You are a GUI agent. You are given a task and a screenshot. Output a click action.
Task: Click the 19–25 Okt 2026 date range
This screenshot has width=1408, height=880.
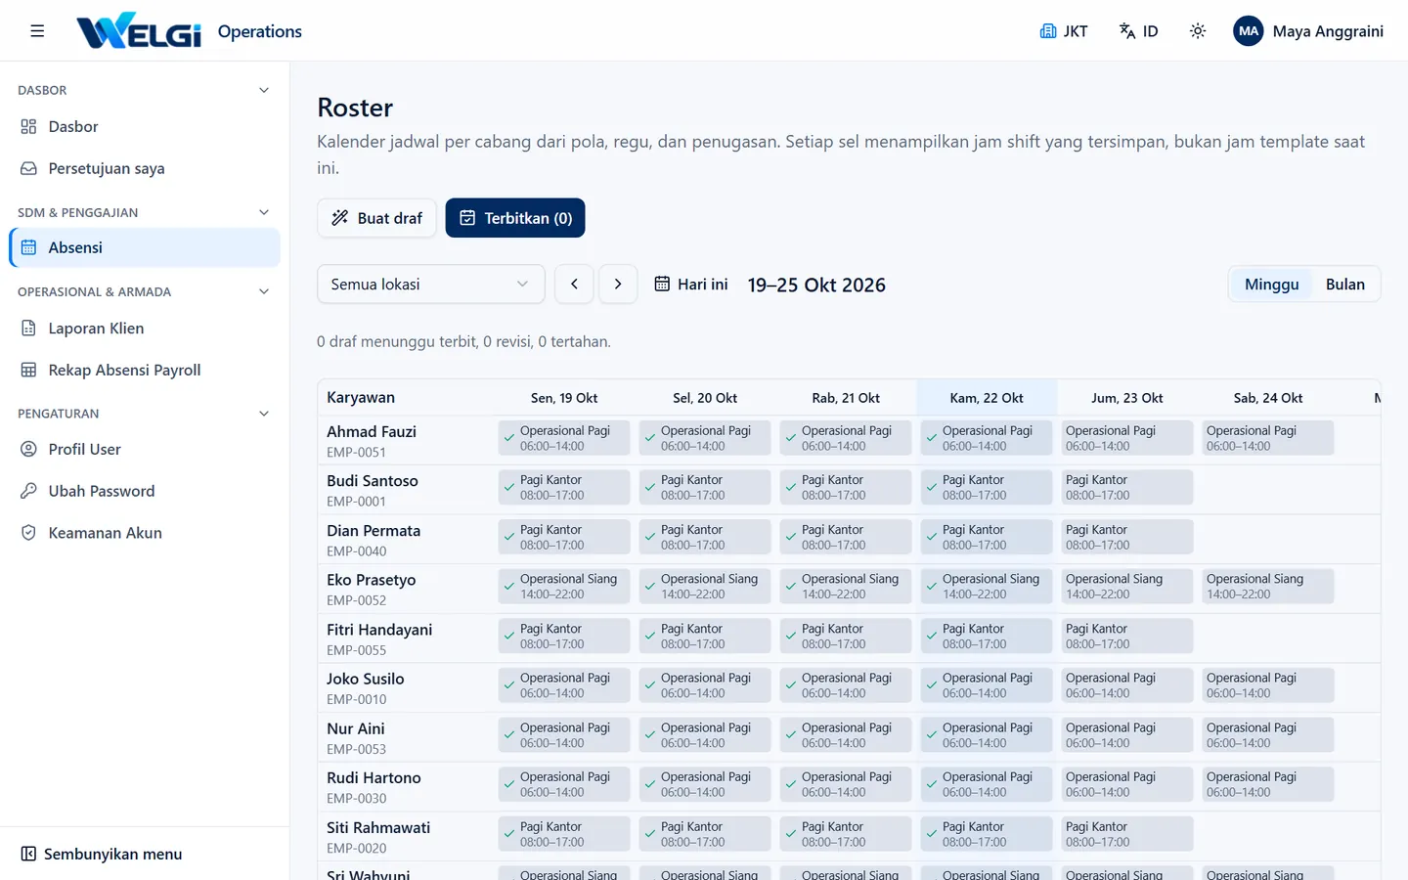pyautogui.click(x=816, y=285)
